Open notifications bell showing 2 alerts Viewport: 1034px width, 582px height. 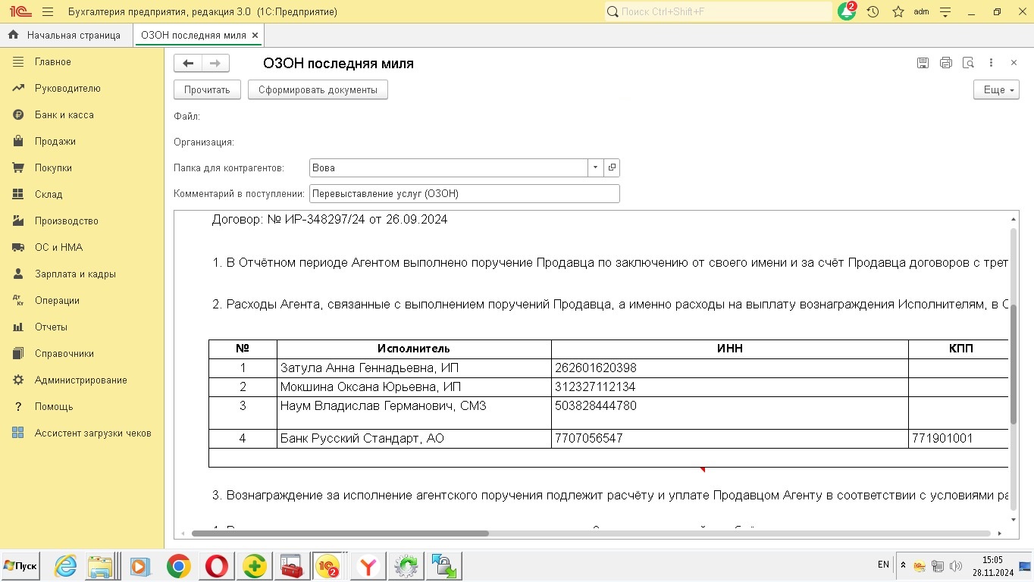[x=847, y=11]
